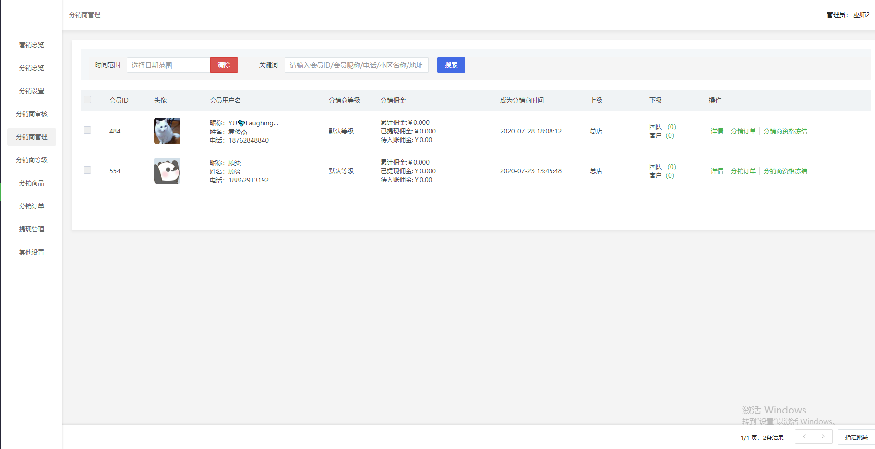Open the cat avatar of member 484
The image size is (875, 449).
pos(167,131)
